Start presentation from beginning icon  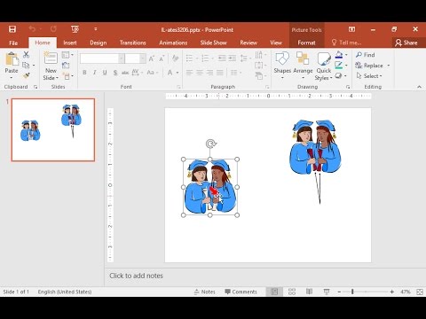[x=75, y=29]
